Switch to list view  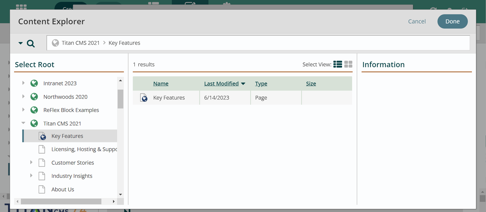coord(338,64)
